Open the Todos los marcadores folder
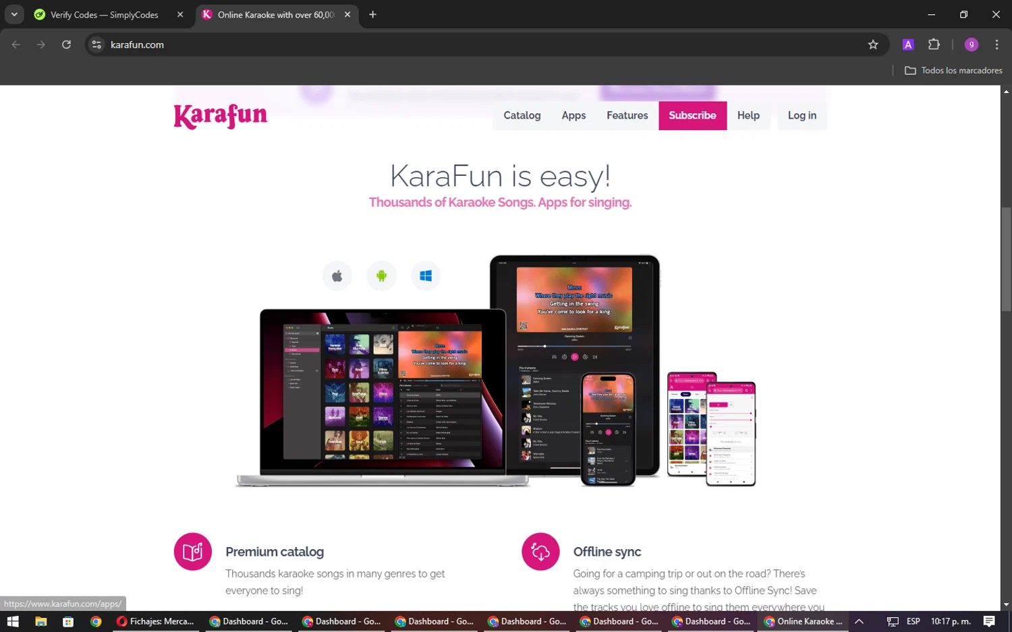This screenshot has height=632, width=1012. pyautogui.click(x=953, y=70)
